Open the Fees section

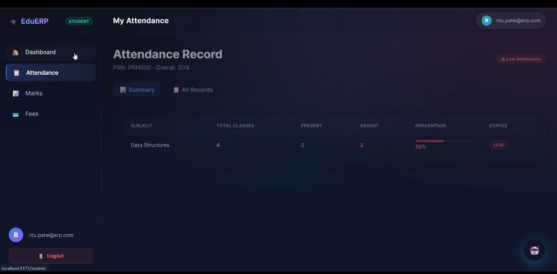pos(51,114)
